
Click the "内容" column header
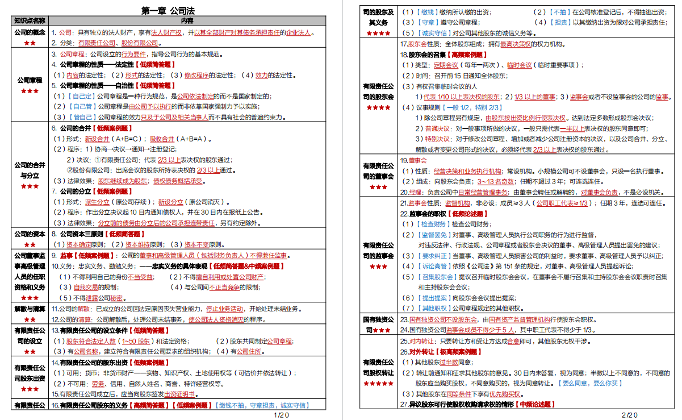point(187,21)
